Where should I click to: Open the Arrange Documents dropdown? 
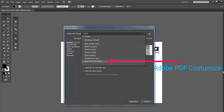(x=70, y=2)
